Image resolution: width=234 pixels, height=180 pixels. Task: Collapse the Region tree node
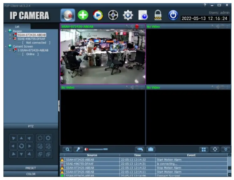point(6,31)
